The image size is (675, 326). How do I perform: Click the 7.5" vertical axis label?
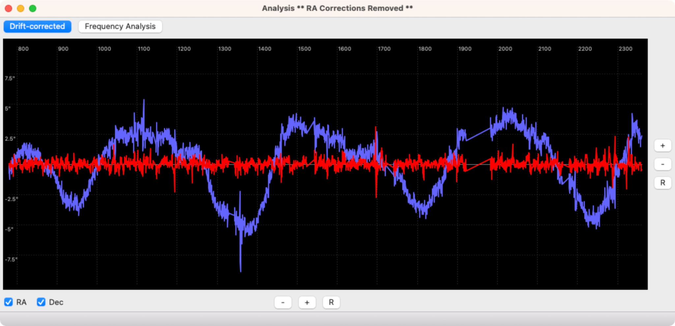coord(10,78)
